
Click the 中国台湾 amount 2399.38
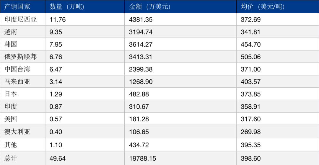coord(141,69)
